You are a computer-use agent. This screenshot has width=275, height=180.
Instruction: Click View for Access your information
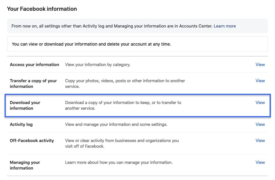[x=260, y=65]
